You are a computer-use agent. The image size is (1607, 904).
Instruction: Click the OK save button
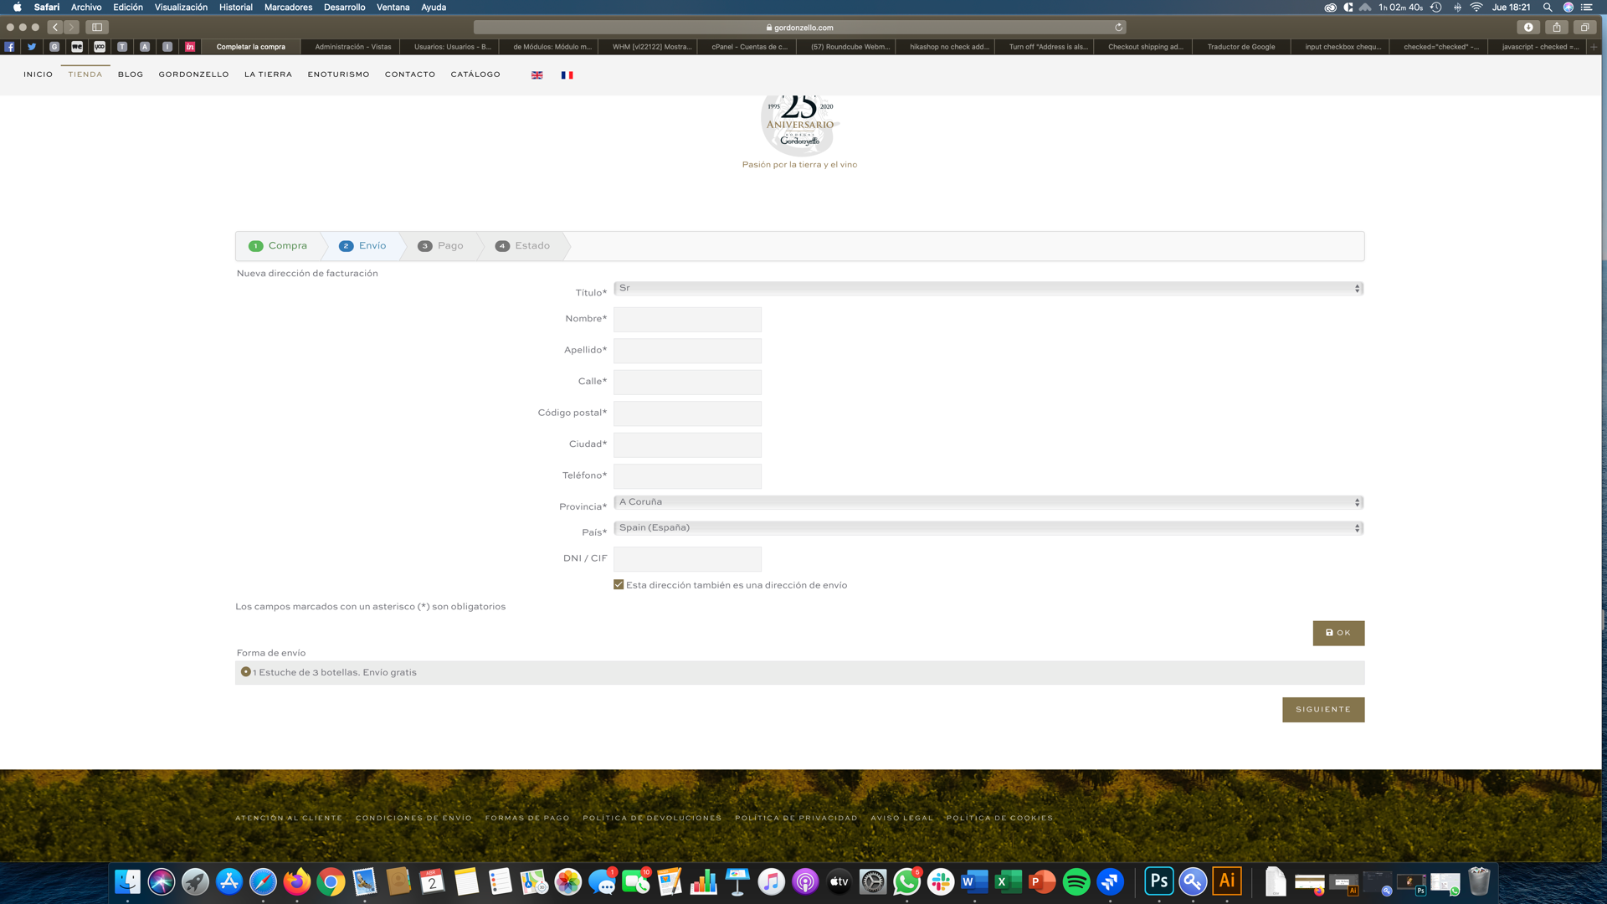click(1337, 634)
